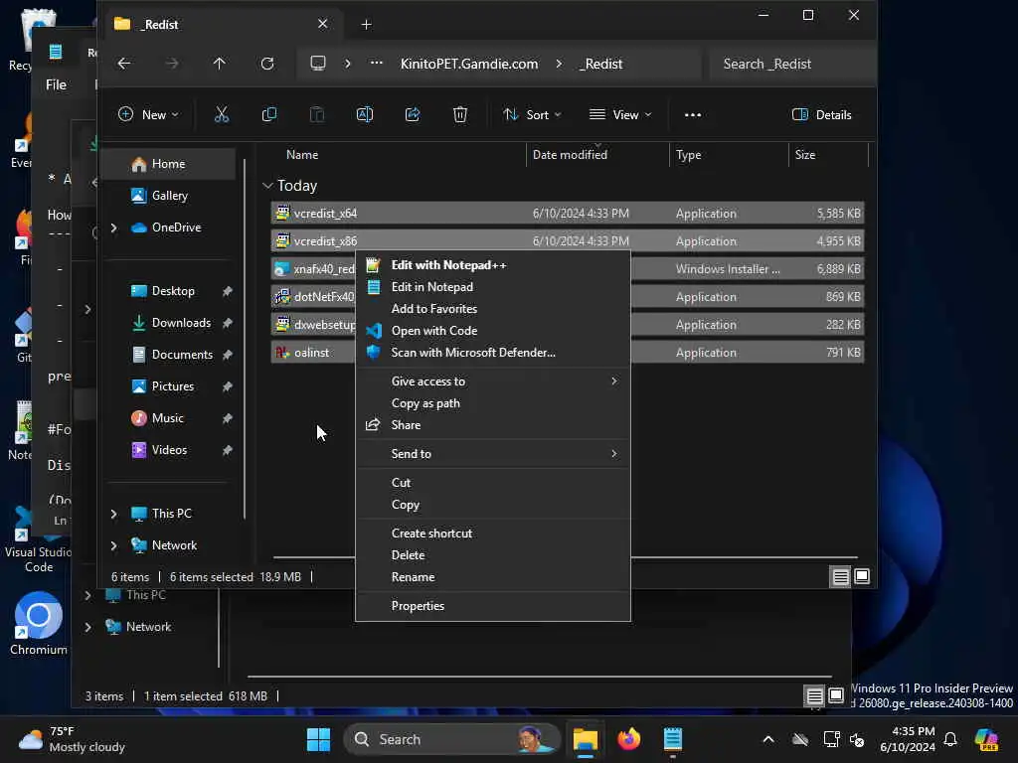Expand the Network node in front window sidebar
Image resolution: width=1018 pixels, height=763 pixels.
[113, 545]
